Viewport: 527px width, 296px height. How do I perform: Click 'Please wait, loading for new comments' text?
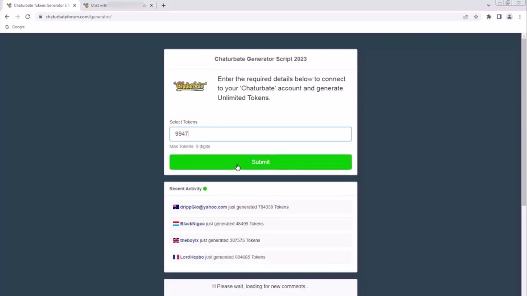click(263, 287)
